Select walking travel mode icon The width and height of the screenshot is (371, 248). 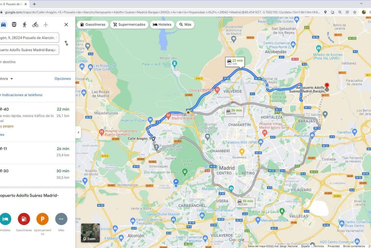[x=25, y=24]
